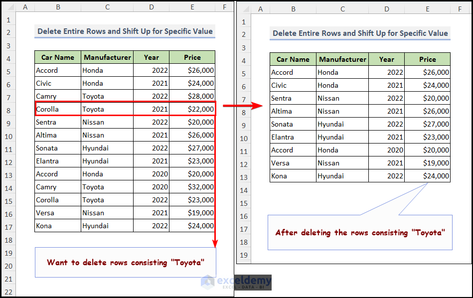Viewport: 473px width, 298px height.
Task: Select row number 8 on the left sheet
Action: tap(8, 109)
